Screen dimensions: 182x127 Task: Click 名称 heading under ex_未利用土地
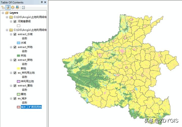click(x=25, y=77)
